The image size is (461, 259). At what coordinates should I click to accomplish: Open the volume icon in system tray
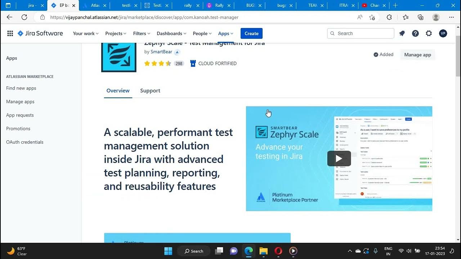409,251
